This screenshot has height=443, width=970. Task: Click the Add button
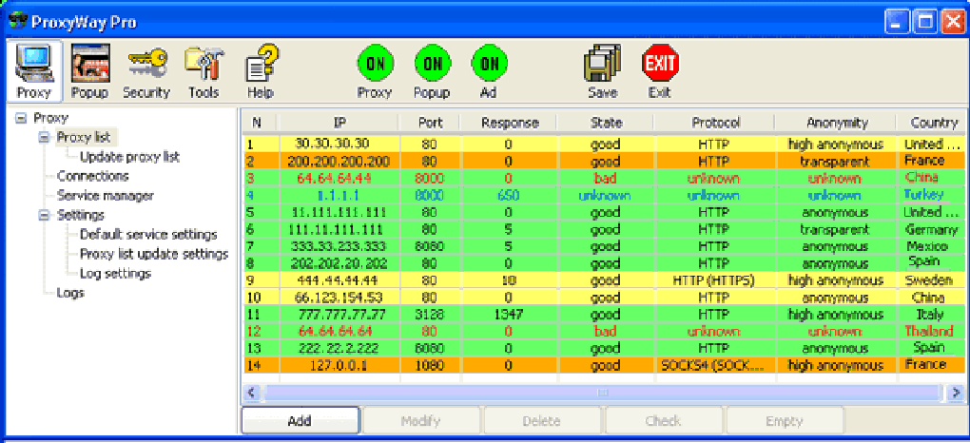pos(300,421)
